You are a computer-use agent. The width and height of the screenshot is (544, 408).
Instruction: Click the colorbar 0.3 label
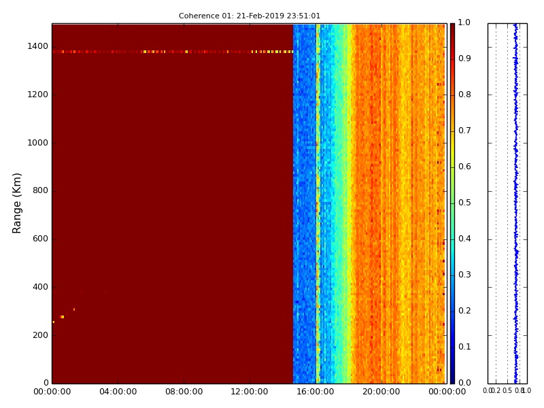point(464,275)
